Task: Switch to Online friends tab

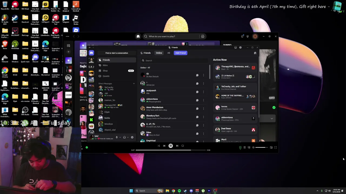Action: (x=159, y=53)
